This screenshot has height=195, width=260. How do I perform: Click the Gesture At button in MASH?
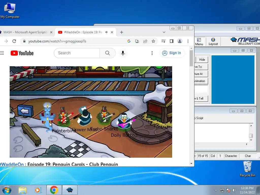[x=201, y=74]
